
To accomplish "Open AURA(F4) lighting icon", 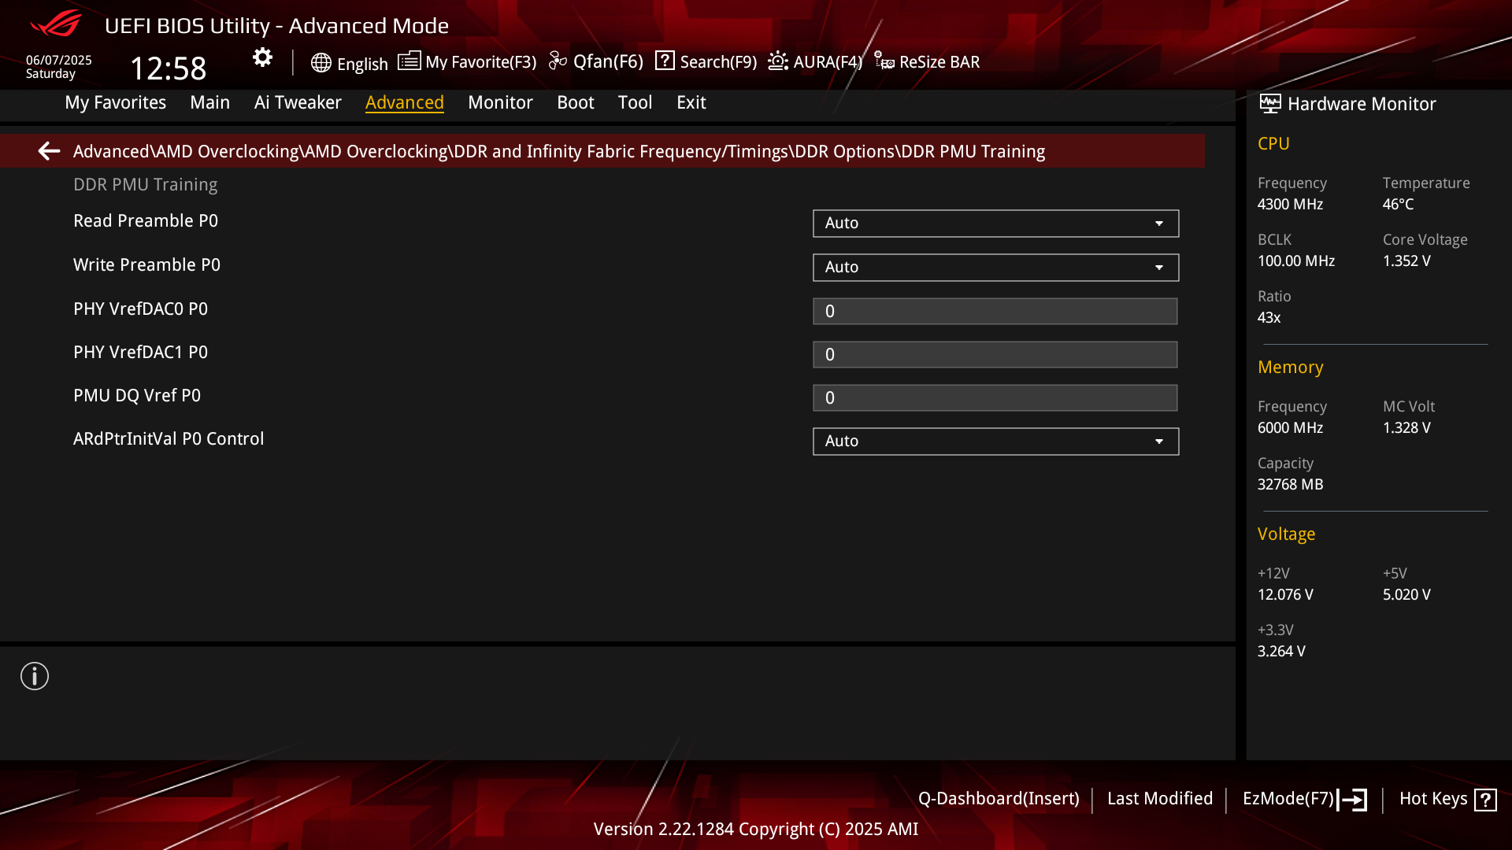I will click(x=778, y=61).
